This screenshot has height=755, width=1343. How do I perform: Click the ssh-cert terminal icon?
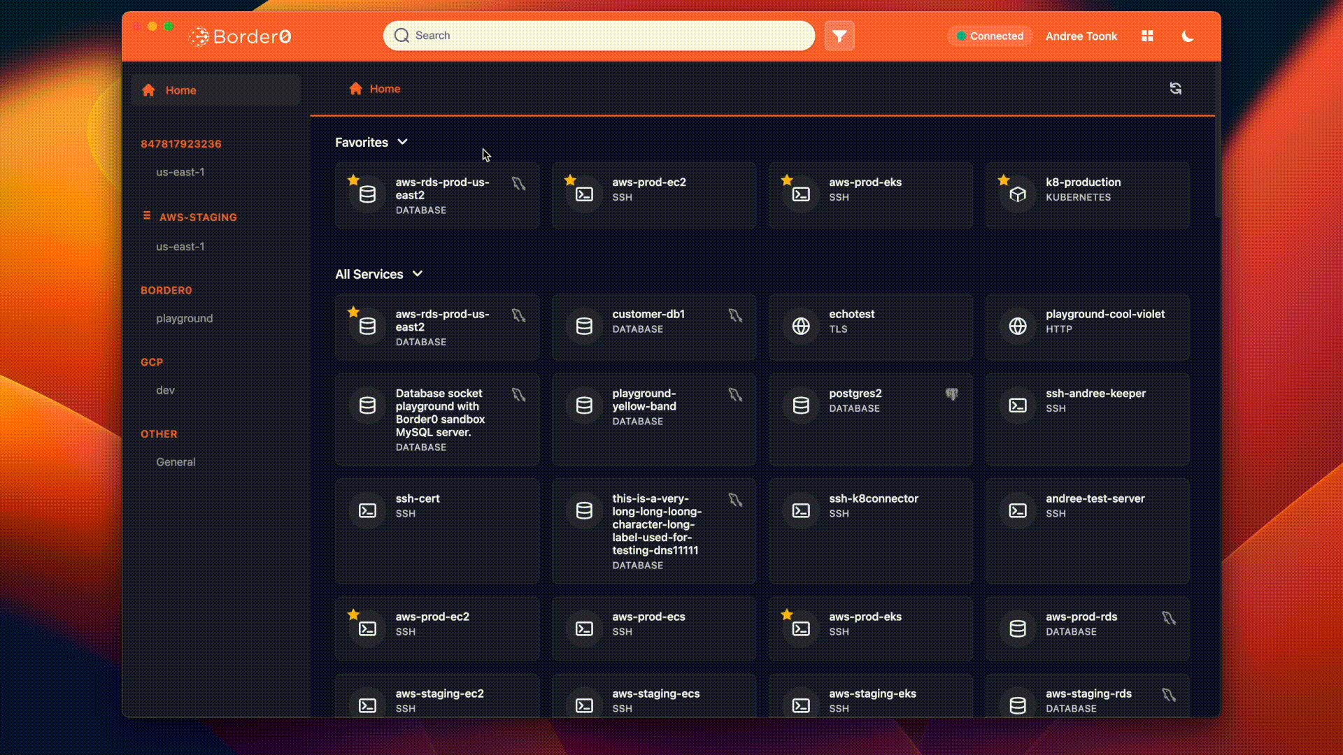click(367, 511)
